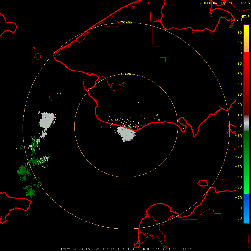Click the Storm Relative Velocity caption text
This screenshot has height=251, width=251.
tap(86, 249)
